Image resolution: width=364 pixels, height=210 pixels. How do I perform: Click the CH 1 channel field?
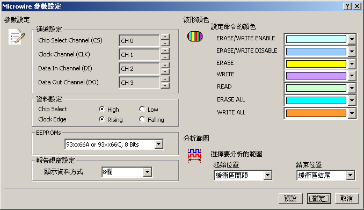click(139, 55)
